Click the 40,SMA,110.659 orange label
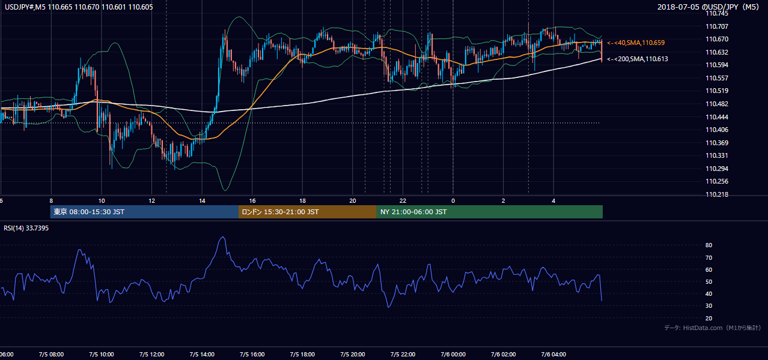This screenshot has height=360, width=768. pos(636,43)
